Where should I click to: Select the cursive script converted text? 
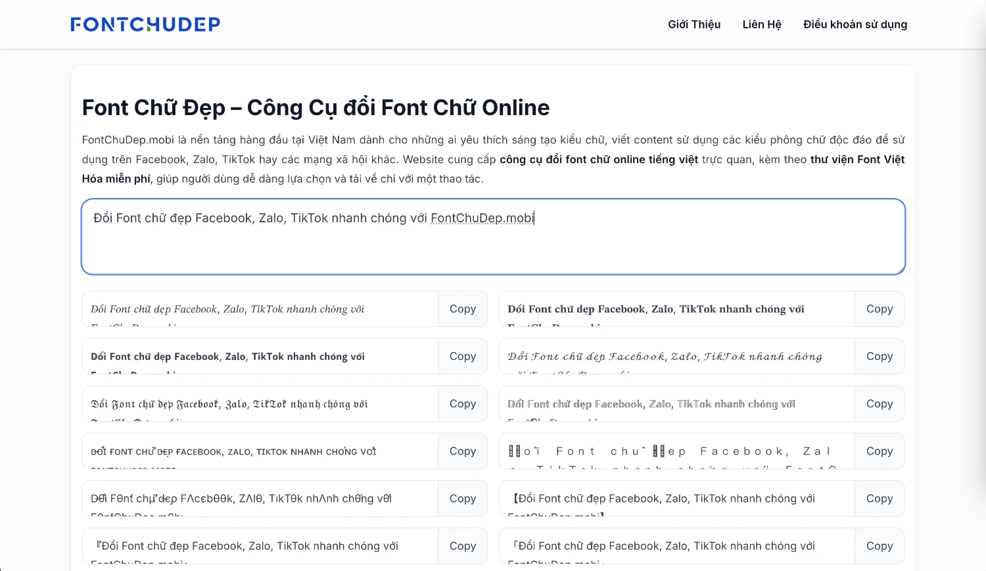677,357
